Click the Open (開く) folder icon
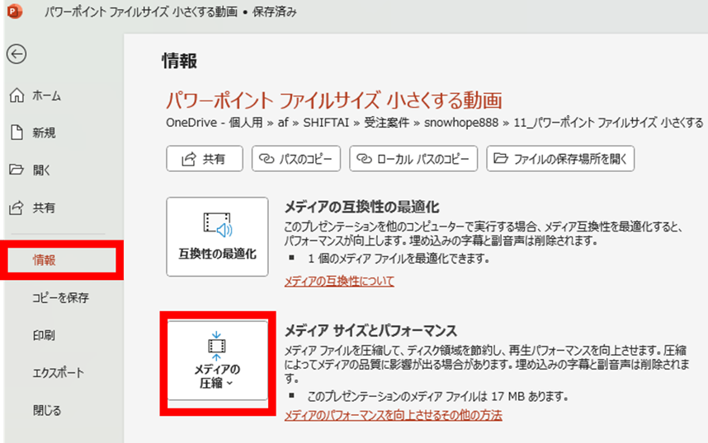Image resolution: width=708 pixels, height=443 pixels. (17, 170)
